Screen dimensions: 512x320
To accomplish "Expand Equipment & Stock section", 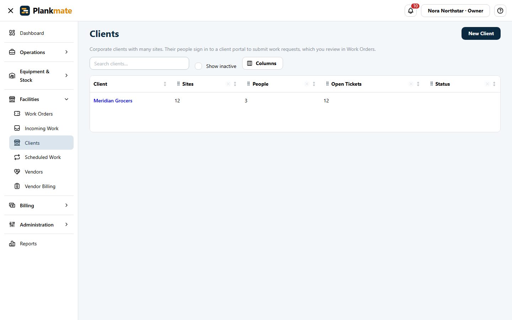I will [39, 75].
